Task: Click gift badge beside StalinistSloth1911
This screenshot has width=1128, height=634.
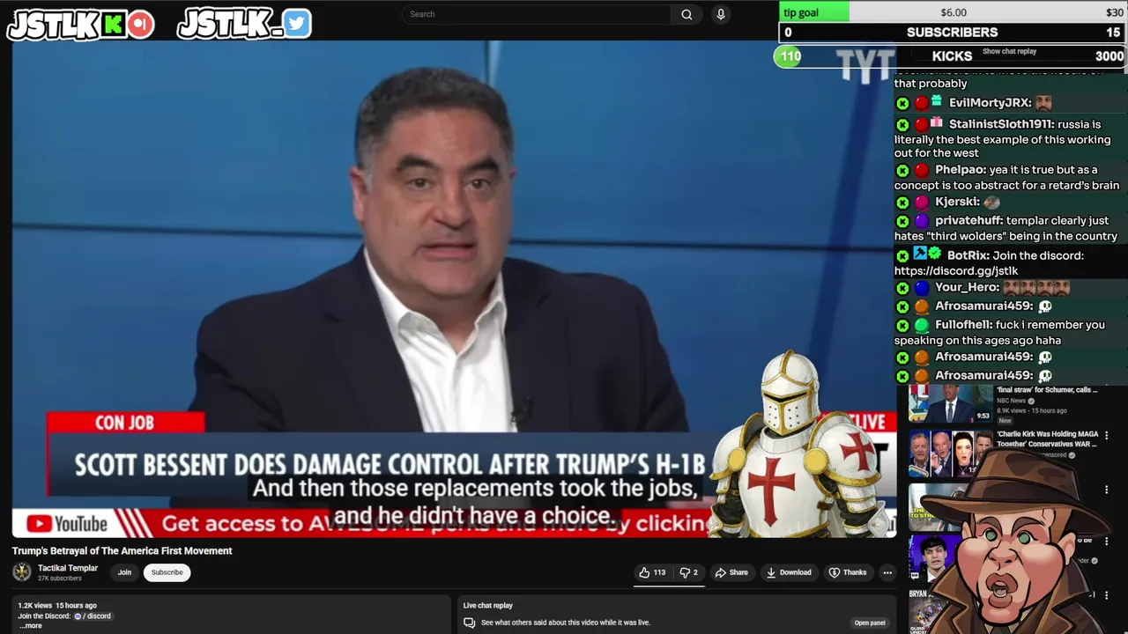Action: pyautogui.click(x=936, y=123)
